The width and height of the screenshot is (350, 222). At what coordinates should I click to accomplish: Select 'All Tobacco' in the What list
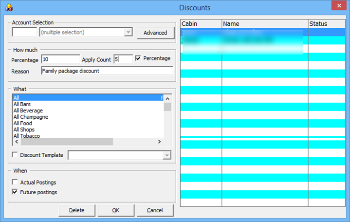(x=88, y=135)
